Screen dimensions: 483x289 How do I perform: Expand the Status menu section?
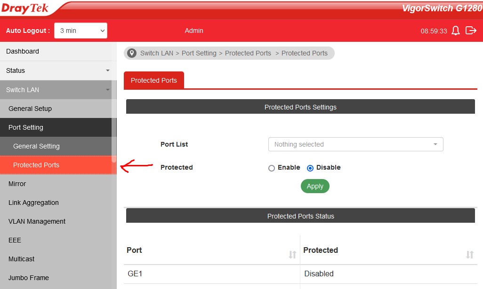pos(58,70)
